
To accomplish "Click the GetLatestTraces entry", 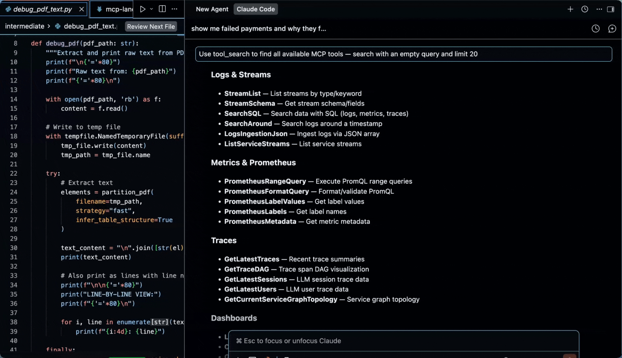I will (294, 259).
